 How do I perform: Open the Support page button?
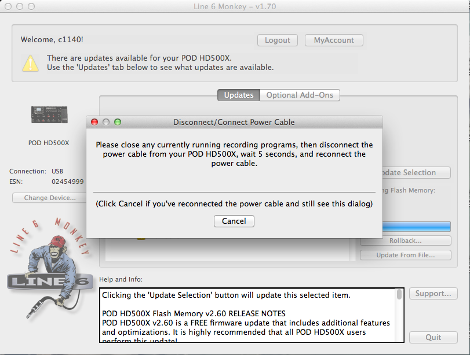tap(433, 293)
